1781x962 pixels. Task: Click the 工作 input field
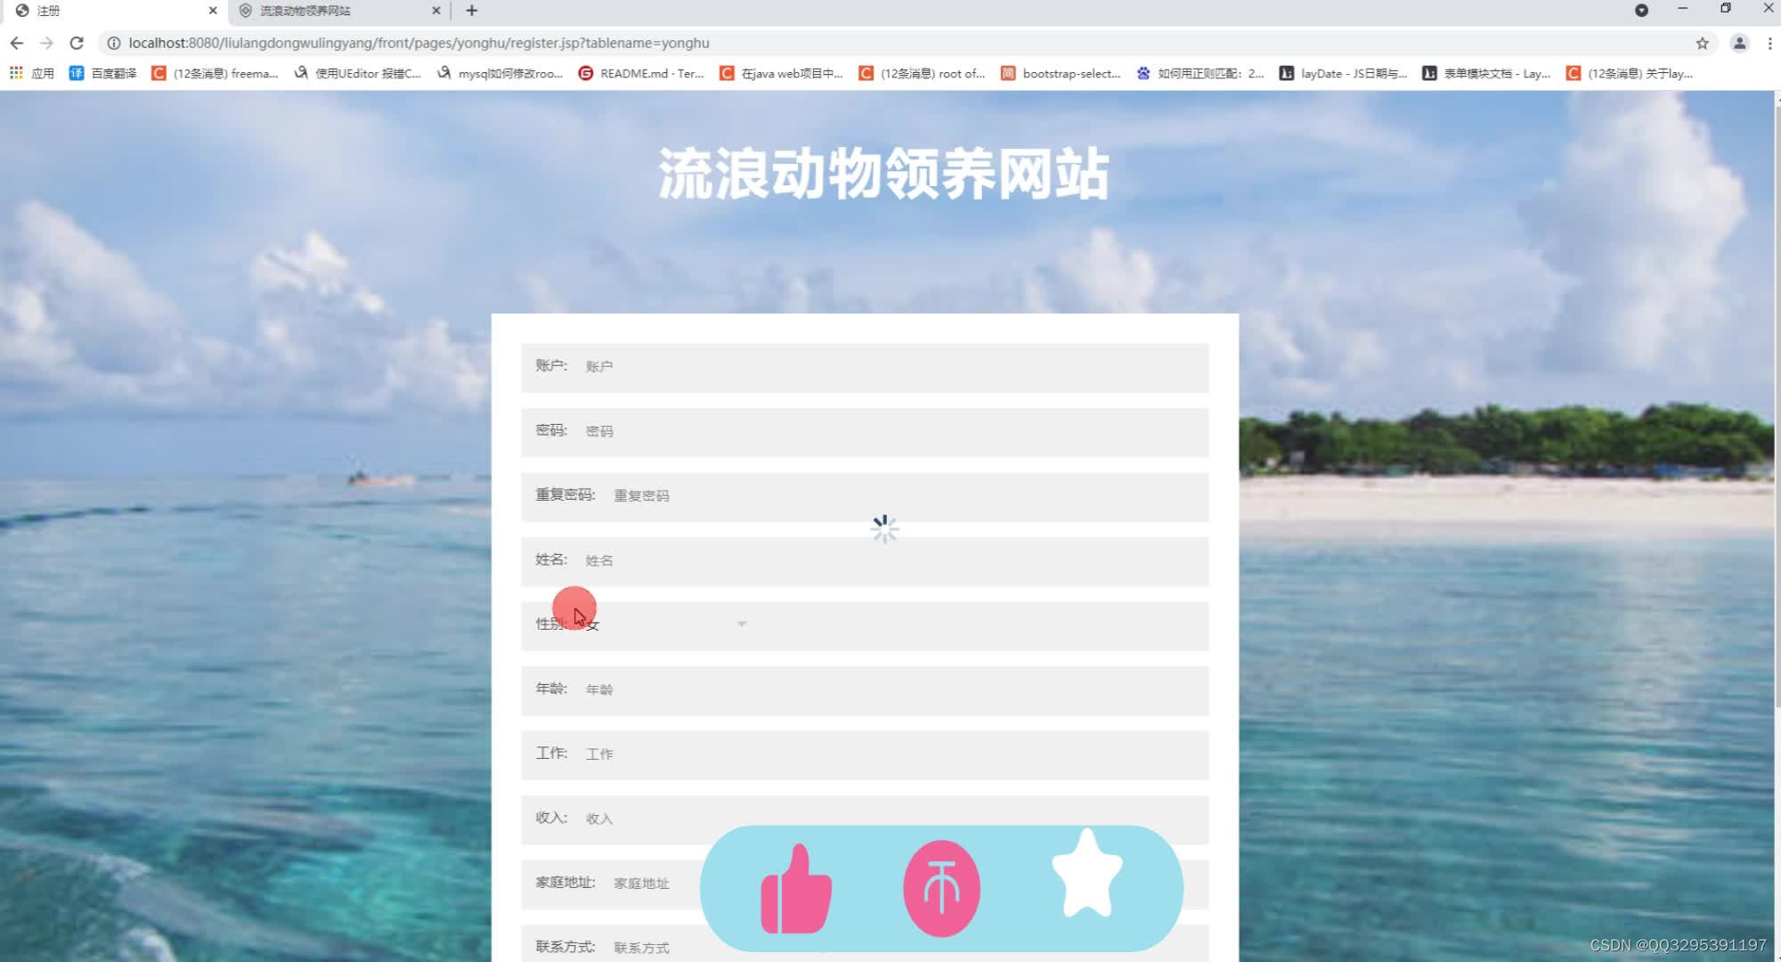(865, 754)
